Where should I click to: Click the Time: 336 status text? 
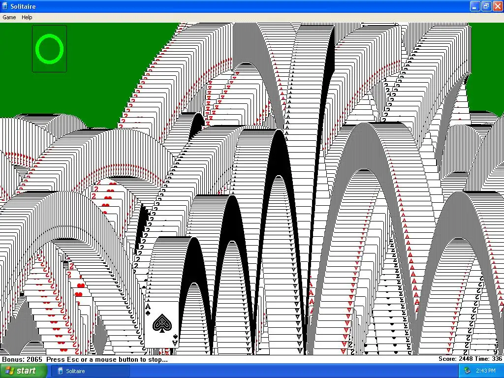coord(489,359)
